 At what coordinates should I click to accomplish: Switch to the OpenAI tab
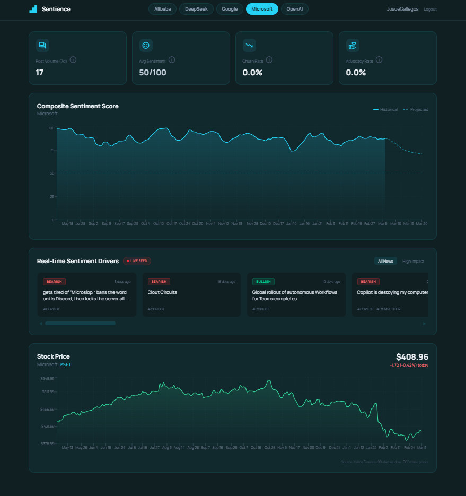(295, 9)
